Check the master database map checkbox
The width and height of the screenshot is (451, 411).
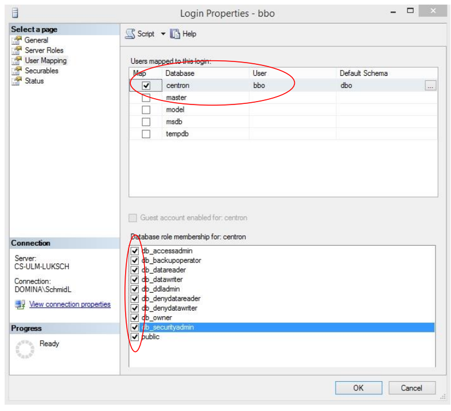pos(146,98)
